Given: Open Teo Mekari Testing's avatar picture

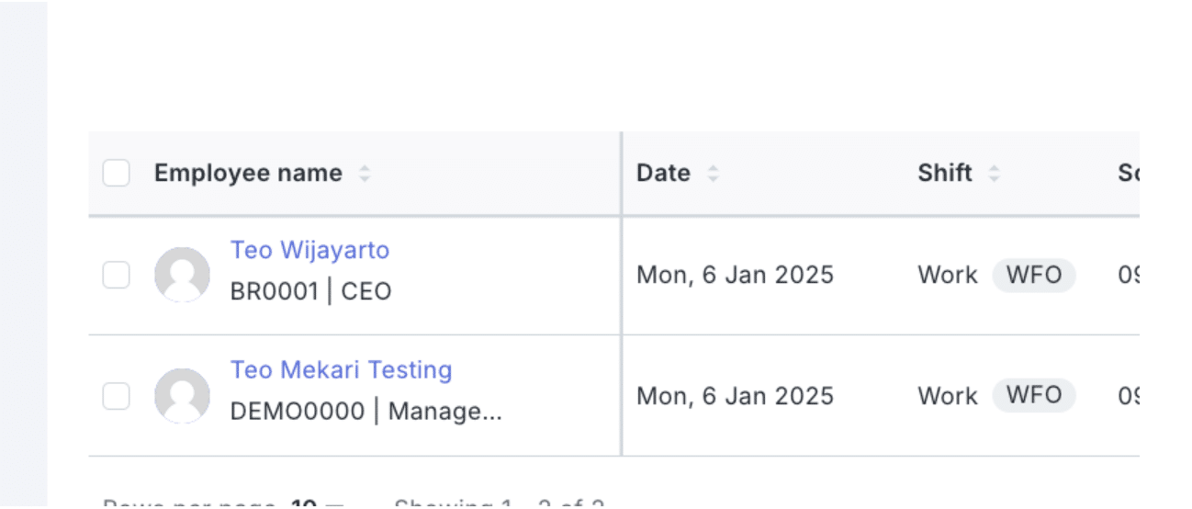Looking at the screenshot, I should click(182, 396).
